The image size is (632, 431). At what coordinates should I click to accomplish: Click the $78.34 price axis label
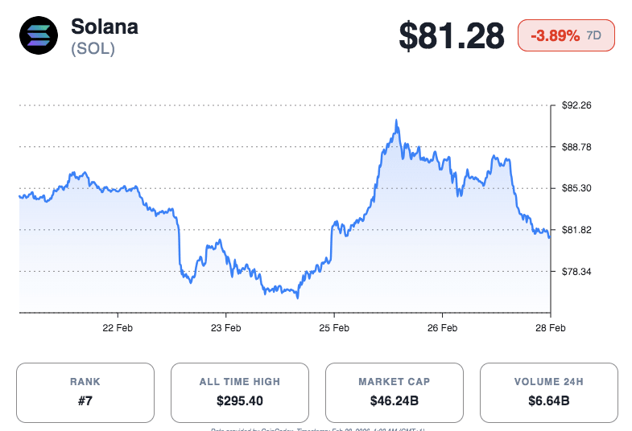pyautogui.click(x=576, y=272)
